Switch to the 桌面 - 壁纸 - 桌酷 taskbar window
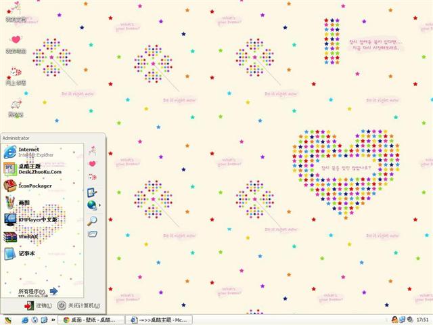The image size is (433, 325). tap(91, 320)
